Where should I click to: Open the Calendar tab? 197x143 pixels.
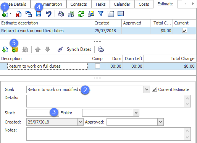[122, 4]
